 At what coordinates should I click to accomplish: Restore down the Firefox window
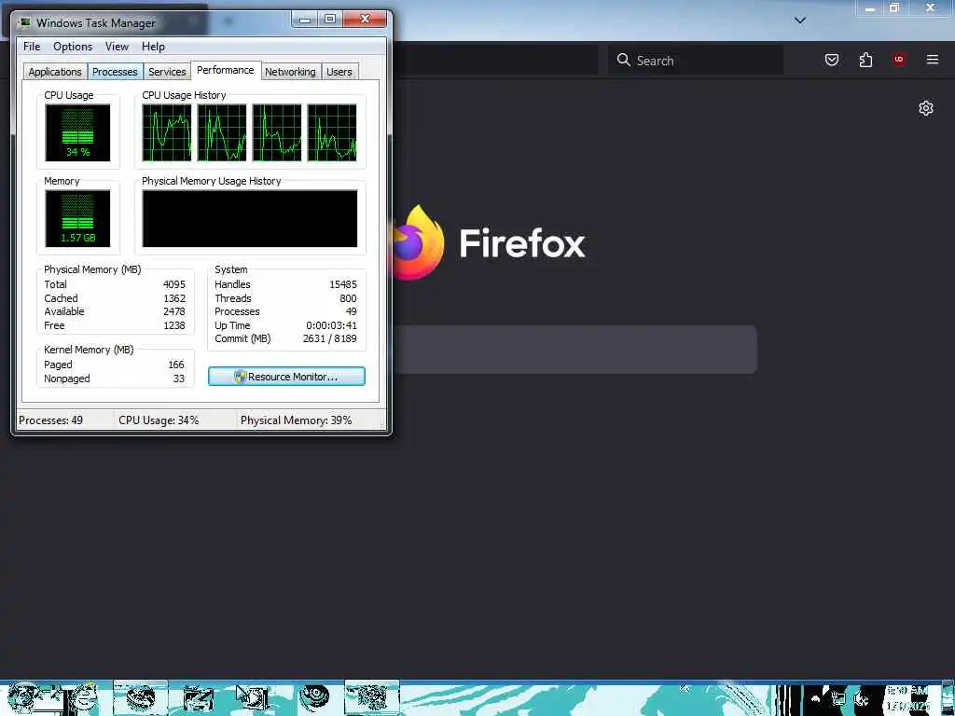coord(894,7)
